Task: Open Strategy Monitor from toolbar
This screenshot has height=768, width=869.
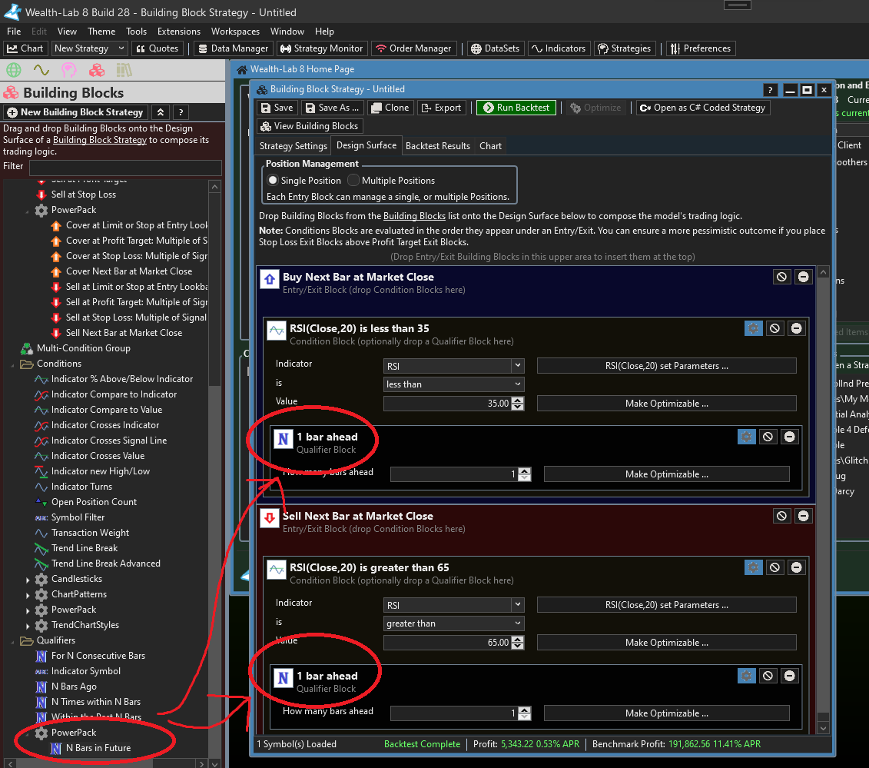Action: pyautogui.click(x=320, y=48)
